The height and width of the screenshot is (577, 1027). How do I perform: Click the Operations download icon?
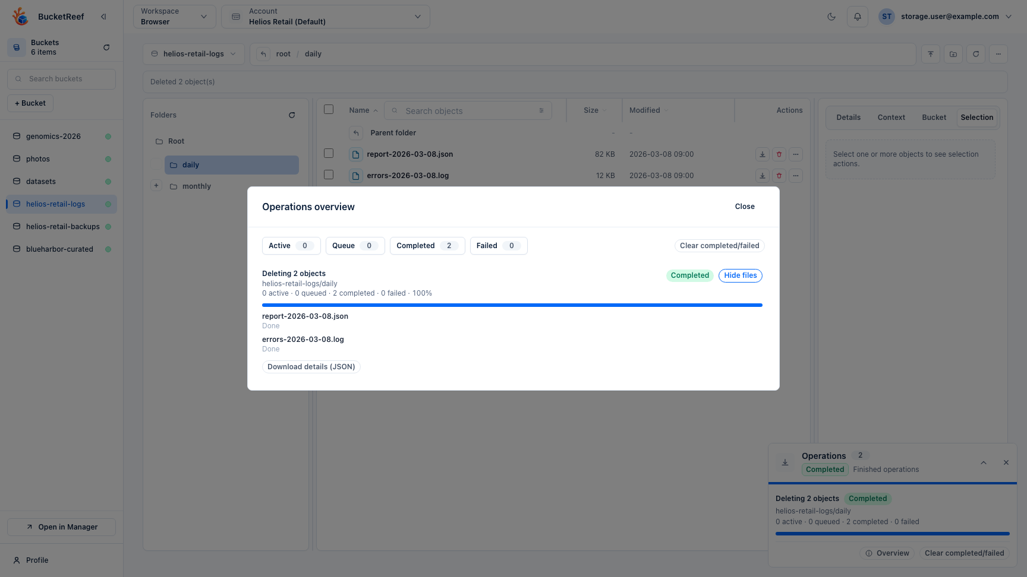(x=785, y=462)
